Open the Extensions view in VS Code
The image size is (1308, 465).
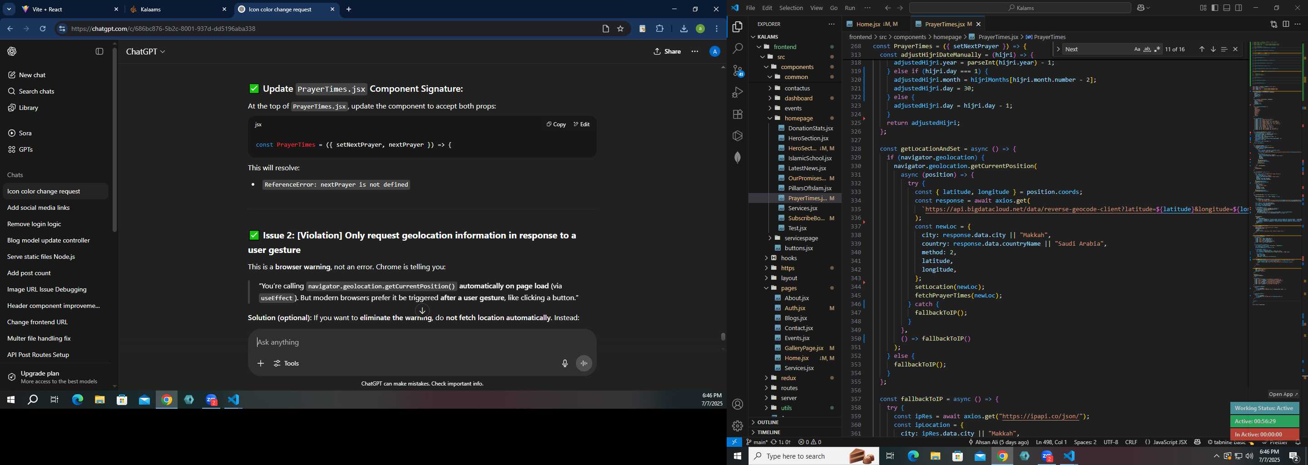click(737, 114)
